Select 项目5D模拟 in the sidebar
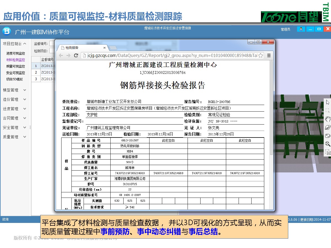This screenshot has width=331, height=248. pyautogui.click(x=14, y=79)
